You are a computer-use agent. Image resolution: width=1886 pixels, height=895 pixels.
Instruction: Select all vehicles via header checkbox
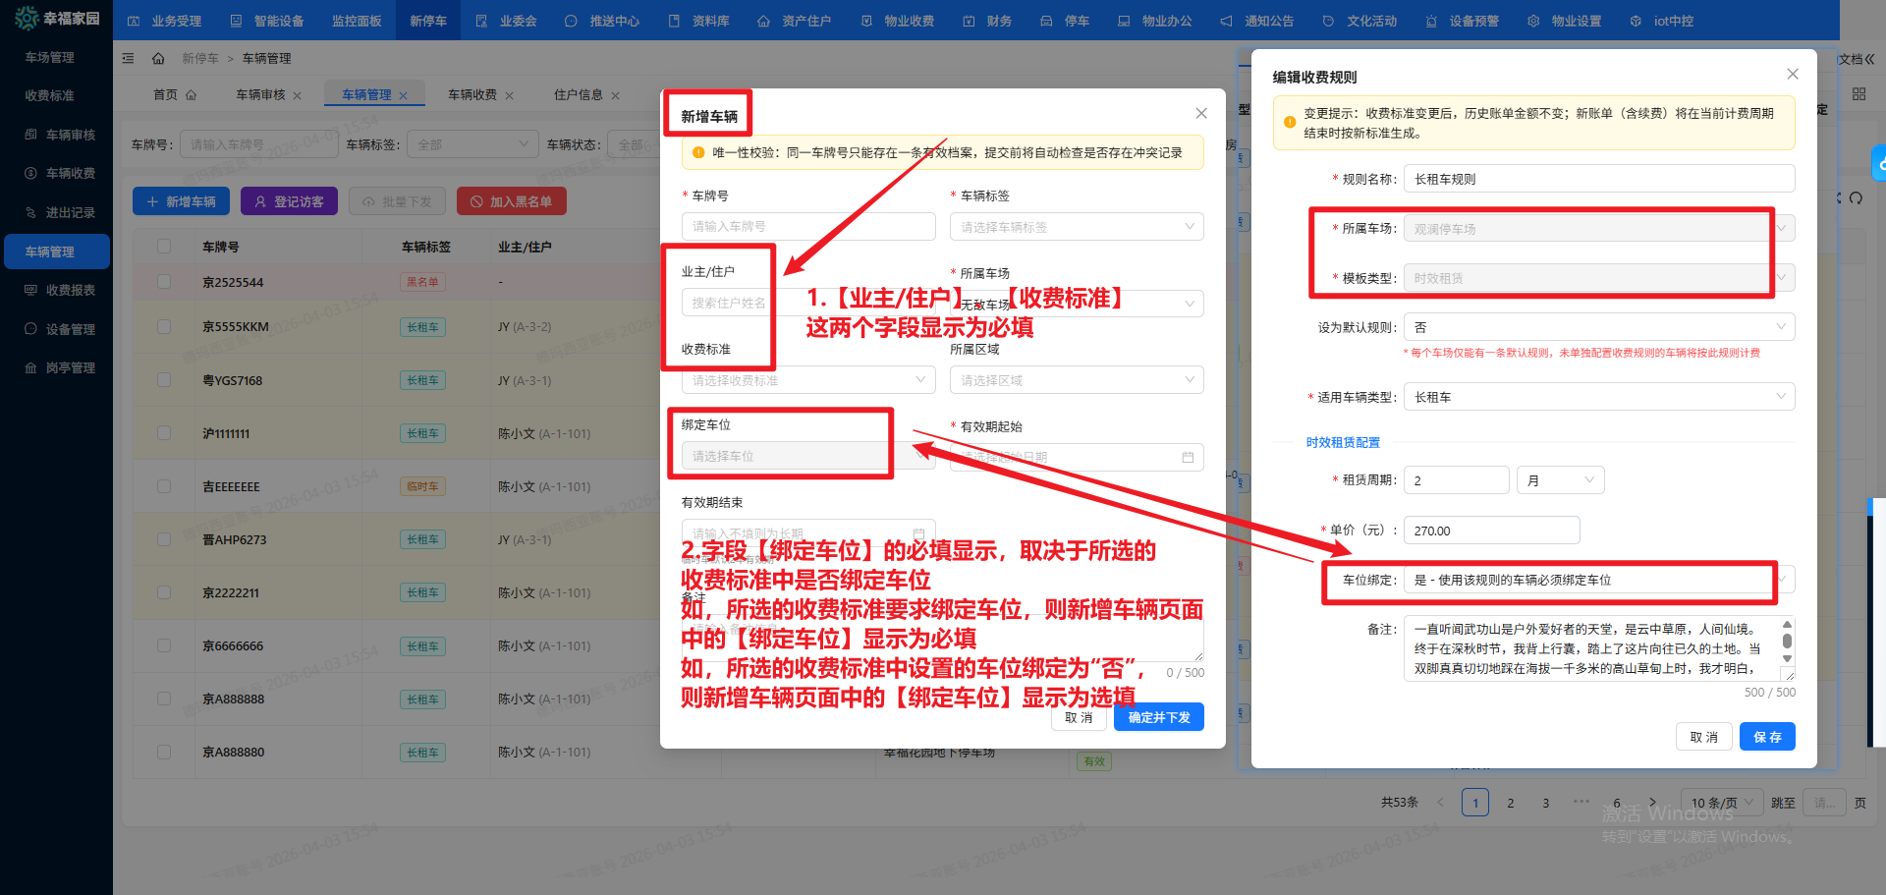click(163, 246)
